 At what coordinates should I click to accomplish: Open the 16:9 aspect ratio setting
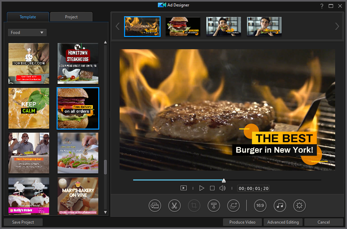click(260, 206)
